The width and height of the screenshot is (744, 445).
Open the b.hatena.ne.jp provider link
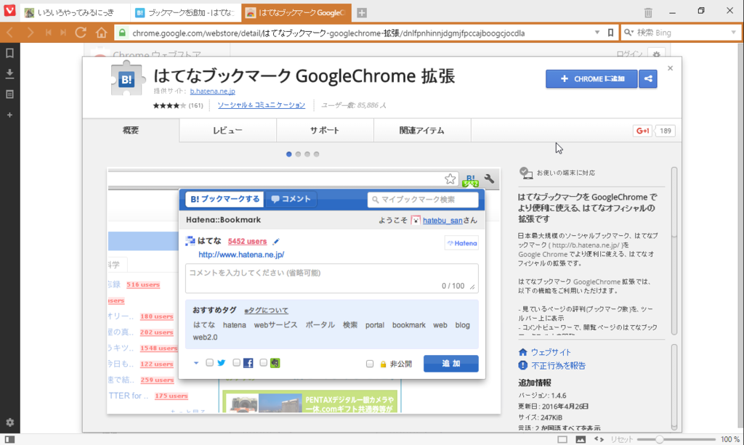click(213, 91)
